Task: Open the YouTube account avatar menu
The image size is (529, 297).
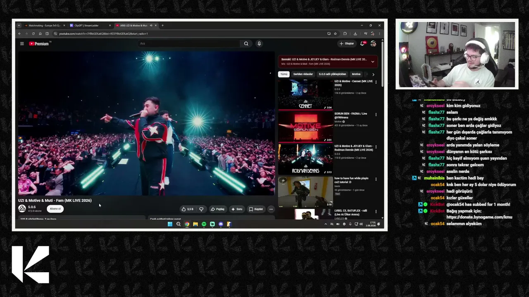Action: (x=373, y=43)
